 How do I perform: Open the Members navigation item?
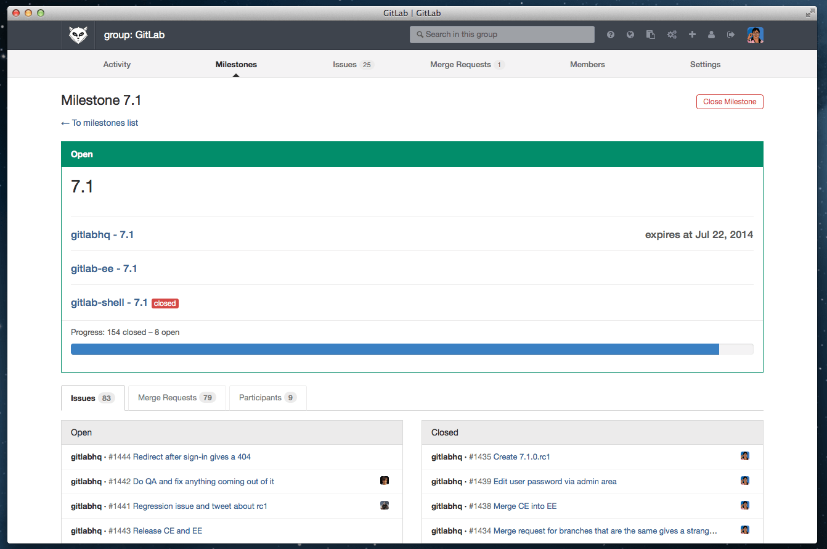[587, 65]
